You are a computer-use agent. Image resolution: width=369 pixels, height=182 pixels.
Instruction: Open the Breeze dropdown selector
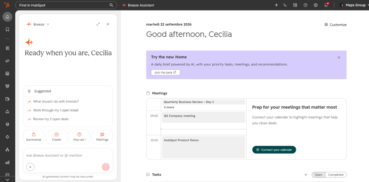tap(38, 24)
